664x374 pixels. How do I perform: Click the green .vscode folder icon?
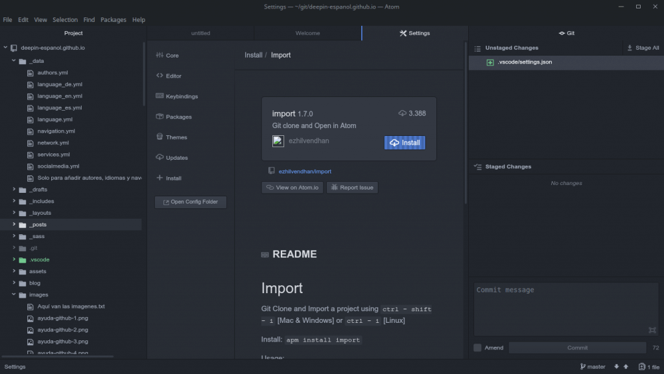23,260
